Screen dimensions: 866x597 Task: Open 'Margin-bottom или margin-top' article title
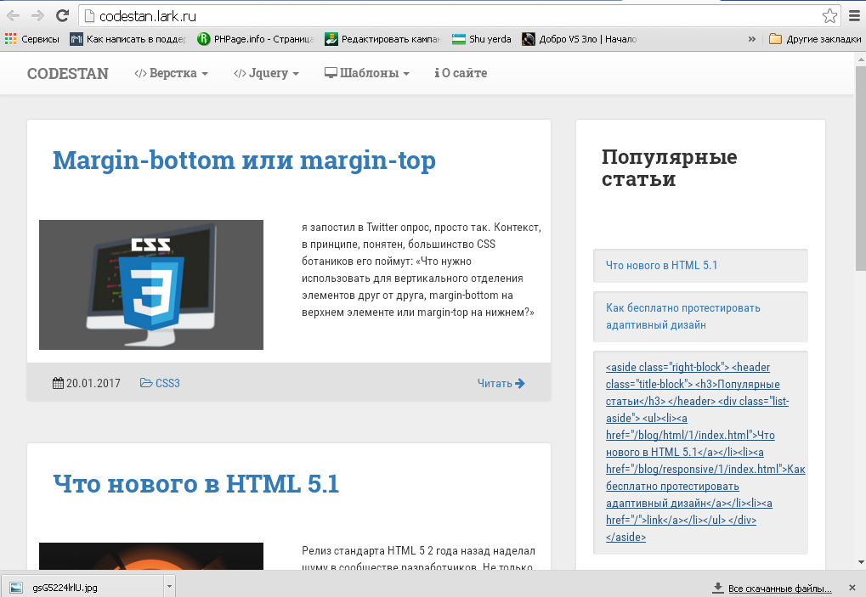tap(244, 161)
